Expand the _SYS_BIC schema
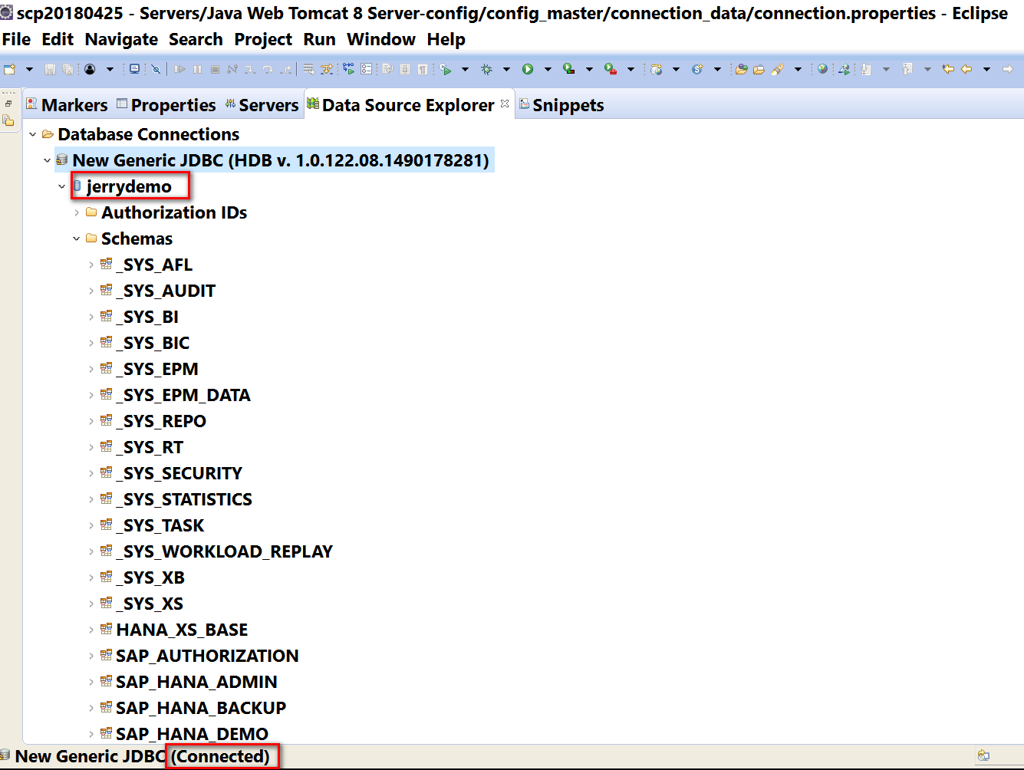Screen dimensions: 1024x770 [x=91, y=343]
